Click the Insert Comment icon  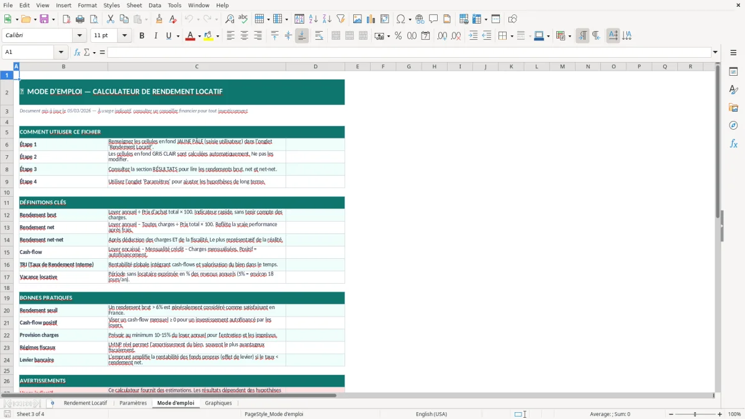(x=433, y=19)
